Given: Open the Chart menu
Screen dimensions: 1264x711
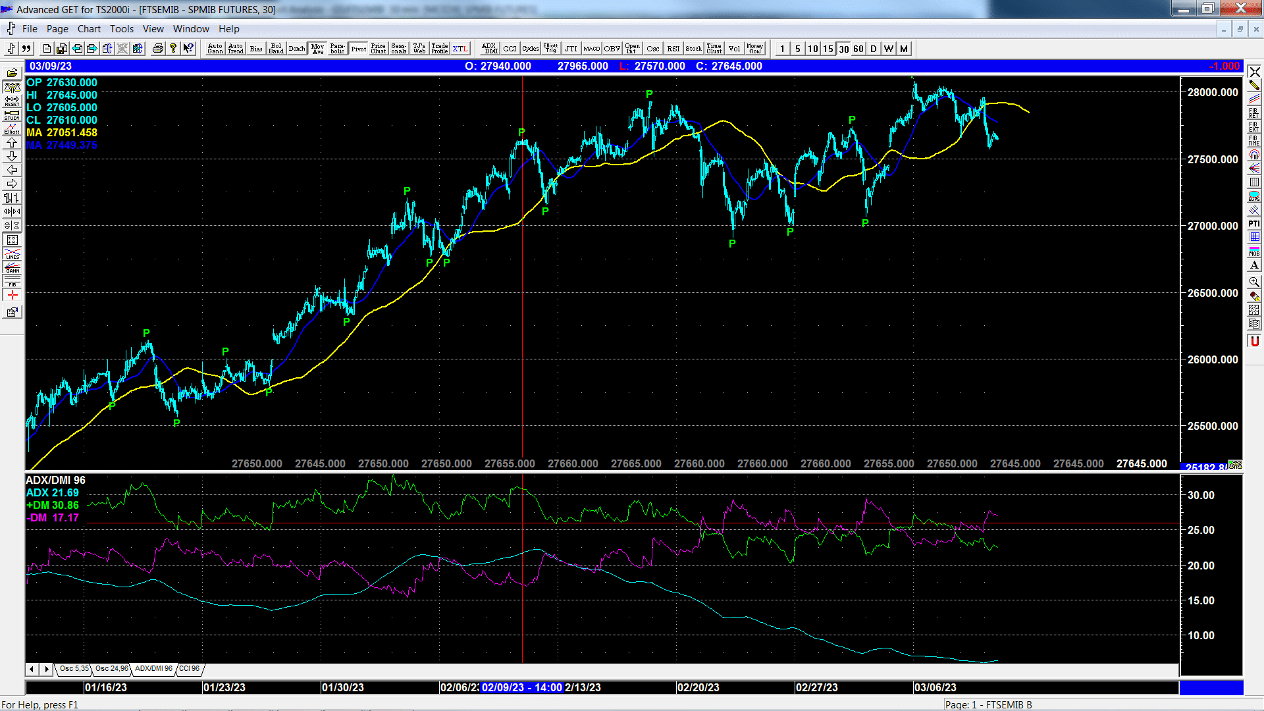Looking at the screenshot, I should pos(89,29).
